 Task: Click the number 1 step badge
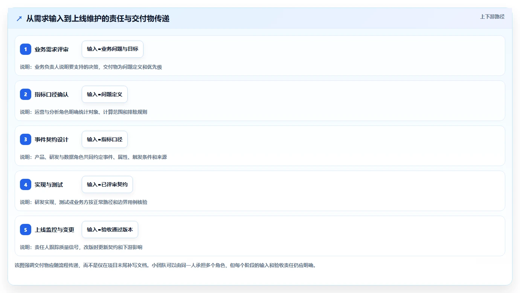pos(26,49)
